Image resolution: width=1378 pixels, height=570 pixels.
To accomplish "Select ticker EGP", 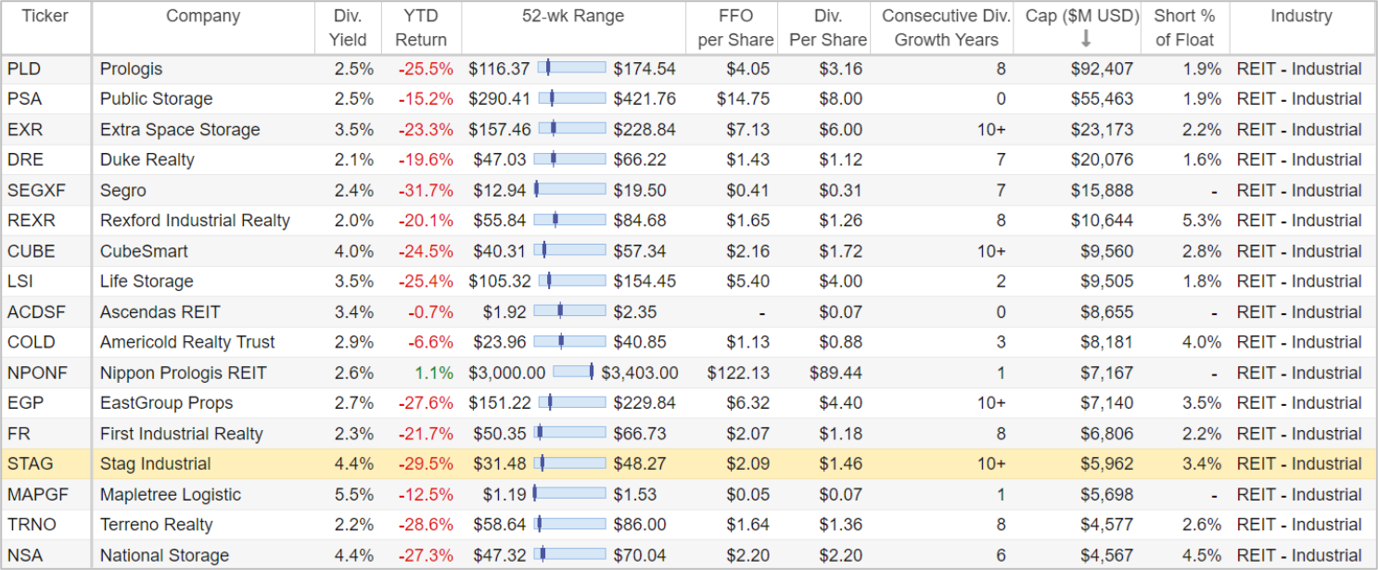I will (24, 403).
